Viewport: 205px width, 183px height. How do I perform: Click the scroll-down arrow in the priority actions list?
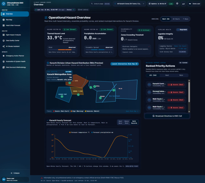click(189, 112)
